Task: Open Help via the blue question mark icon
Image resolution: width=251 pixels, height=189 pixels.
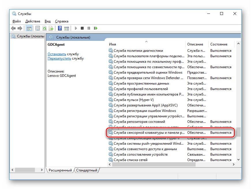Action: tap(60, 28)
